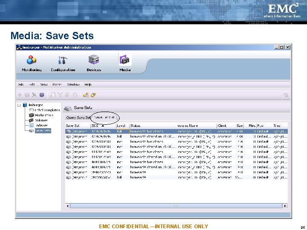Collapse the limburger server tree node
Image resolution: width=307 pixels, height=230 pixels.
19,105
